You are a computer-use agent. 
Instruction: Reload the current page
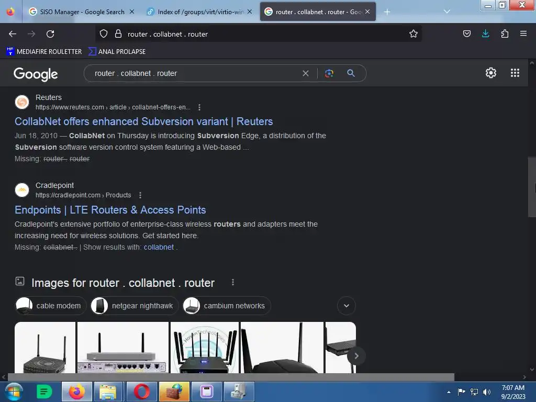(50, 34)
